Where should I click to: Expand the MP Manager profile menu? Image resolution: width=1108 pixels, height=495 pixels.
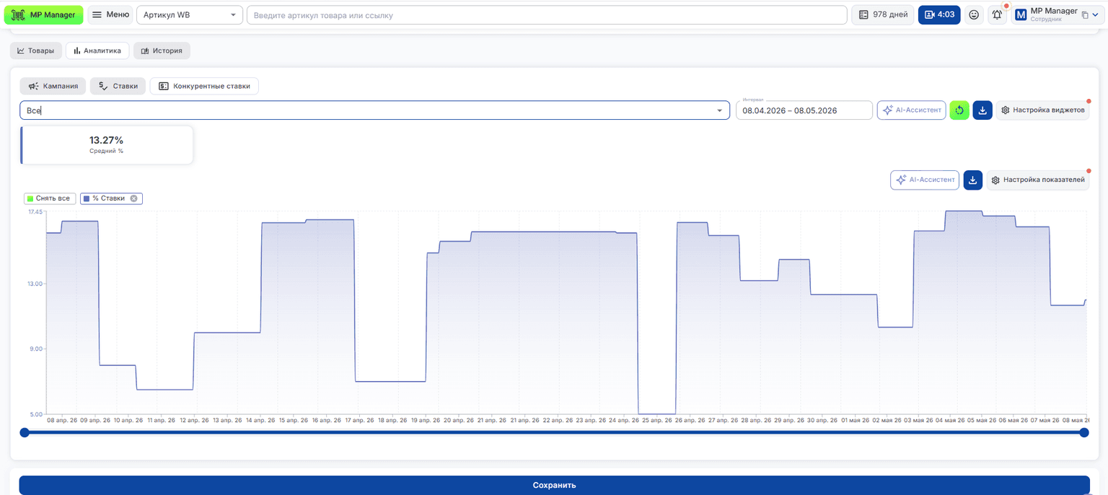[1058, 14]
